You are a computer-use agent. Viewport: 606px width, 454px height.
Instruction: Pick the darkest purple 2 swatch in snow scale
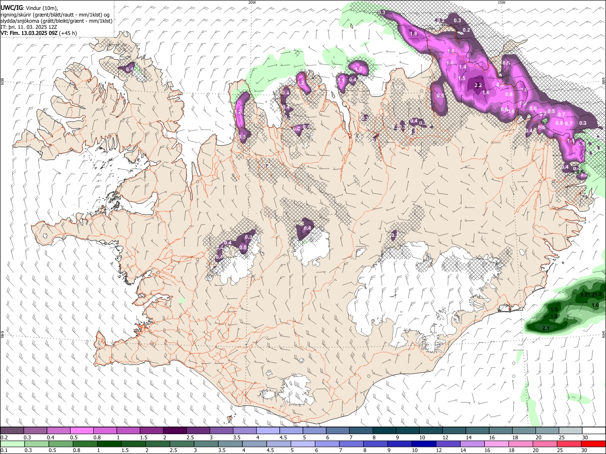[175, 430]
